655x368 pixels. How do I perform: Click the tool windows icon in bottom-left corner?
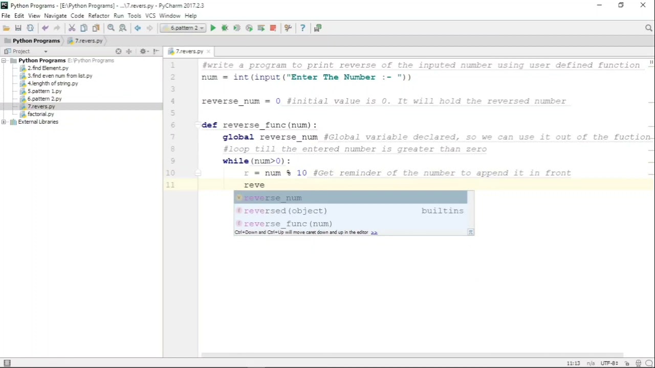(7, 363)
